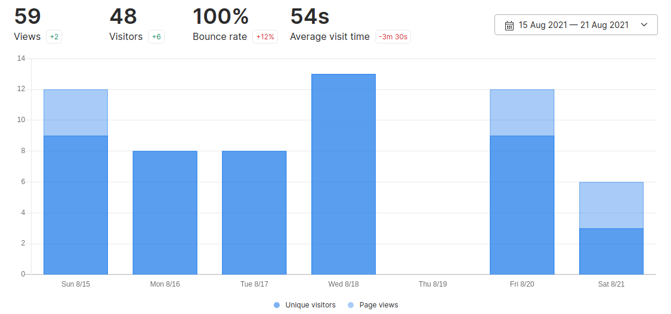Select the Visitors +6 change badge
671x314 pixels.
tap(156, 37)
